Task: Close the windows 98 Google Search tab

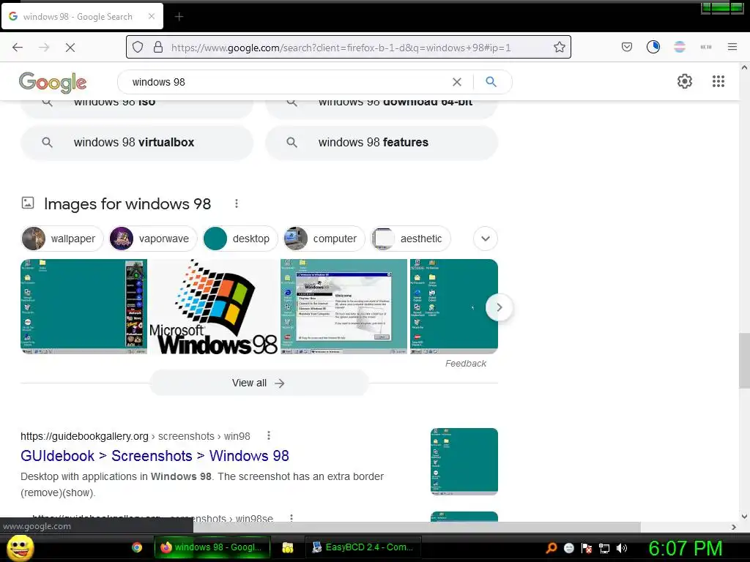Action: 152,16
